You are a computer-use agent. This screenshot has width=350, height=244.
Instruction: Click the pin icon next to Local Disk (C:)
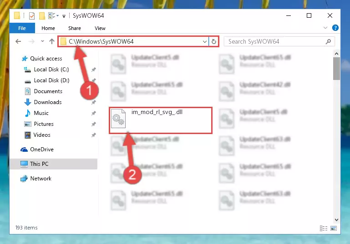pyautogui.click(x=93, y=70)
